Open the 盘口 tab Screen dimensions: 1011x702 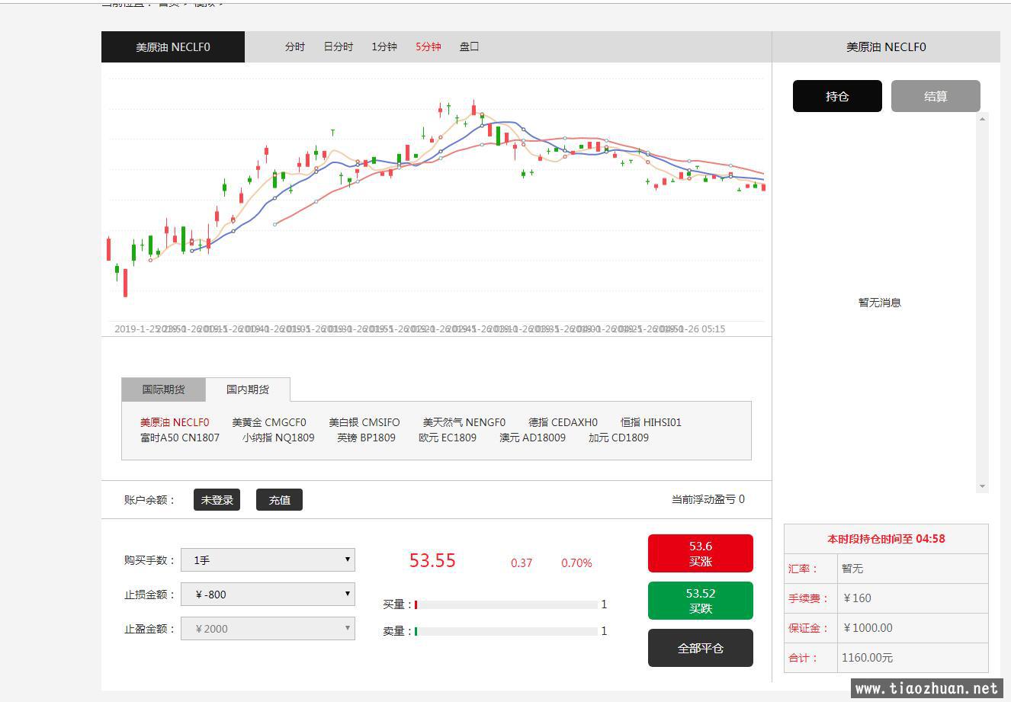point(469,46)
